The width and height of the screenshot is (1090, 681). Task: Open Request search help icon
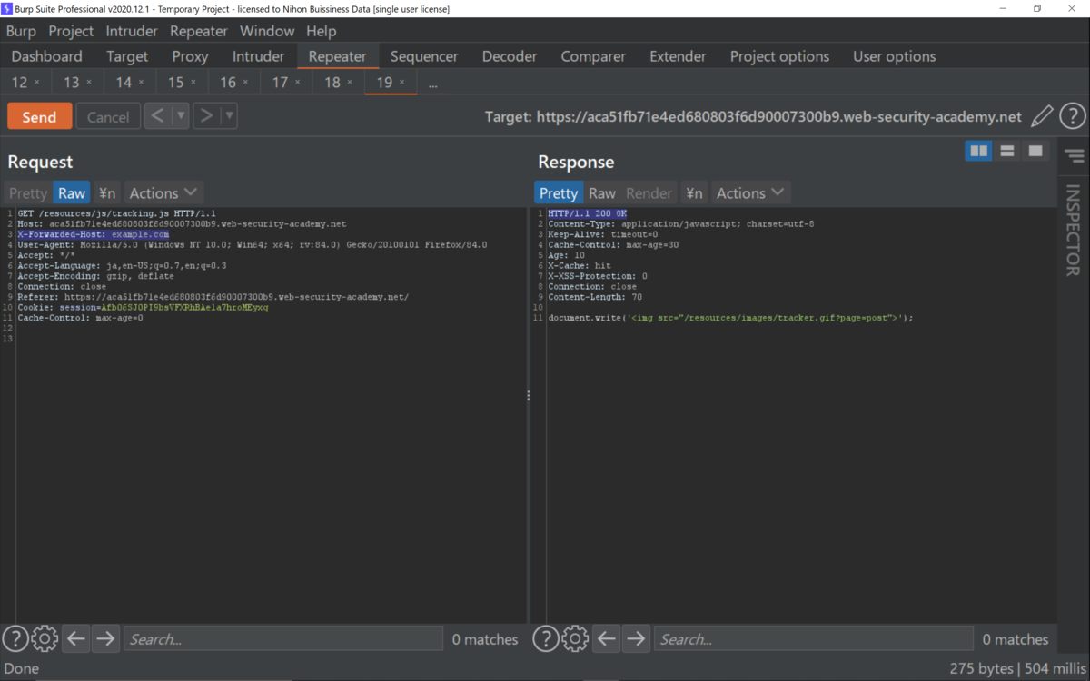[x=15, y=639]
